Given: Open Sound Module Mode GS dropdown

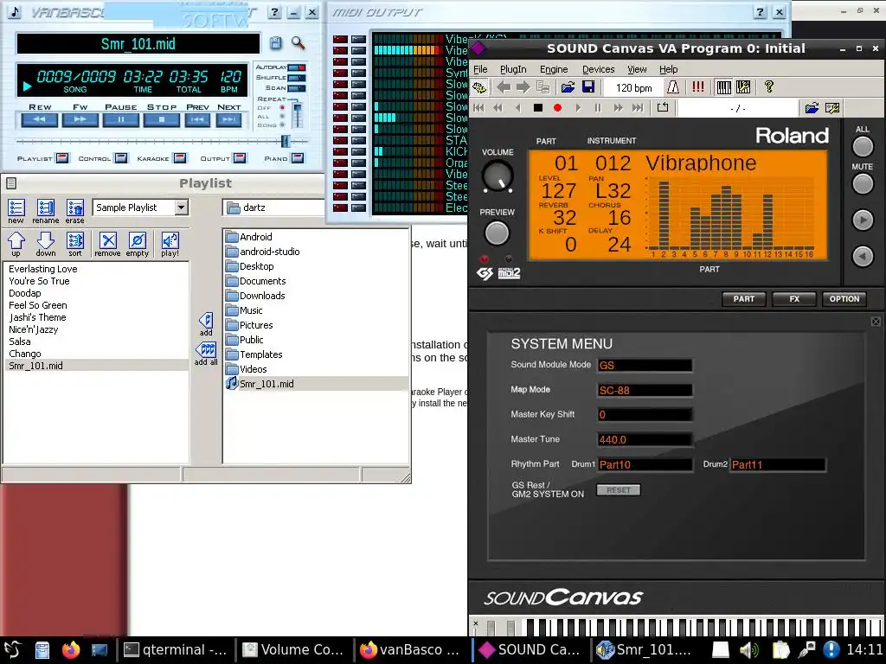Looking at the screenshot, I should (645, 366).
